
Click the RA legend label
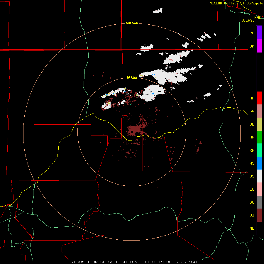coord(252,150)
